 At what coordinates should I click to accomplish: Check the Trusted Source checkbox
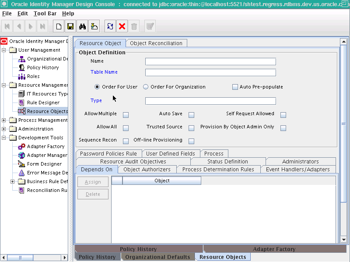tap(191, 127)
